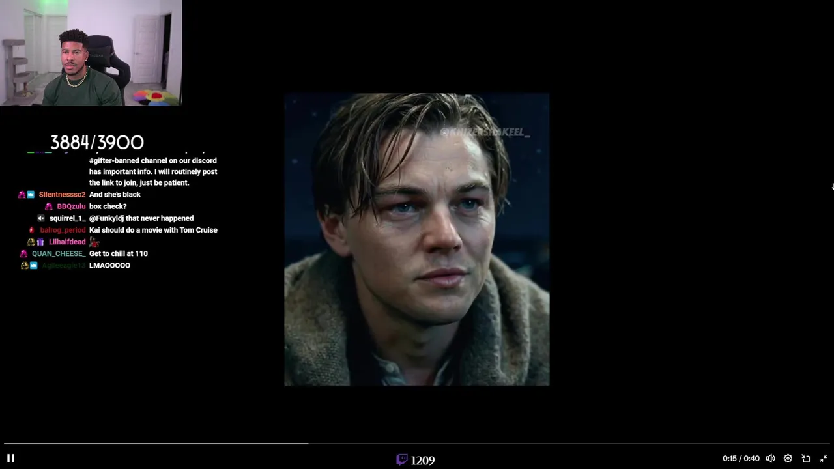Click the '@Funkyldj that never happened' message
The image size is (834, 469).
click(x=141, y=218)
